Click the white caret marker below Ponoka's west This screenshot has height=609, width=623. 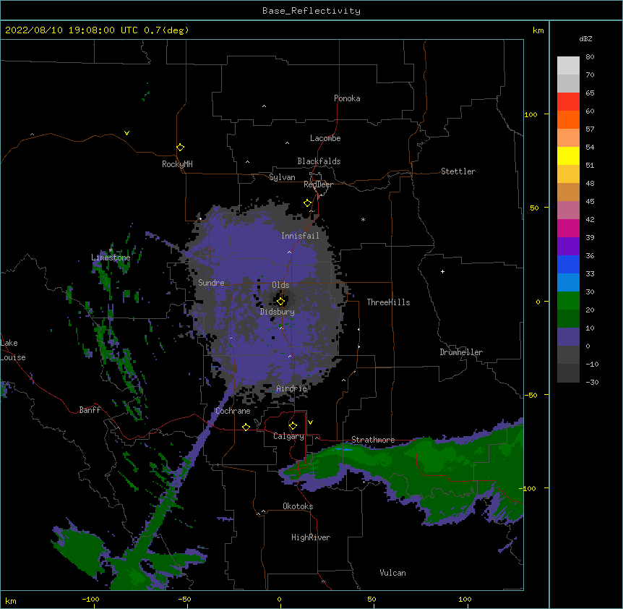pyautogui.click(x=265, y=106)
